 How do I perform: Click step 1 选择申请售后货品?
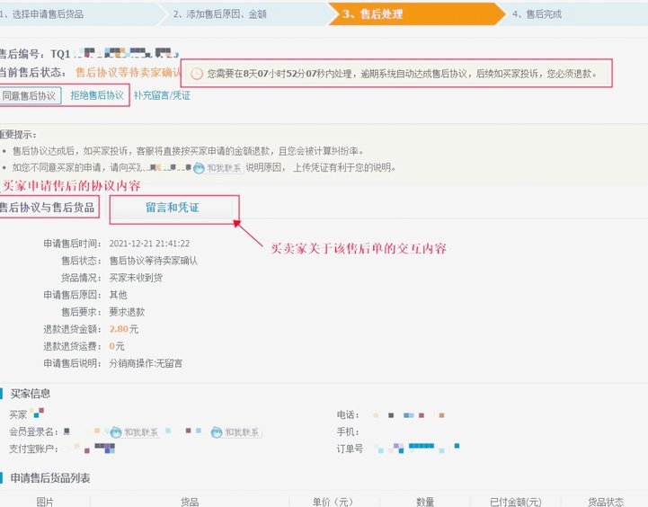(x=81, y=14)
